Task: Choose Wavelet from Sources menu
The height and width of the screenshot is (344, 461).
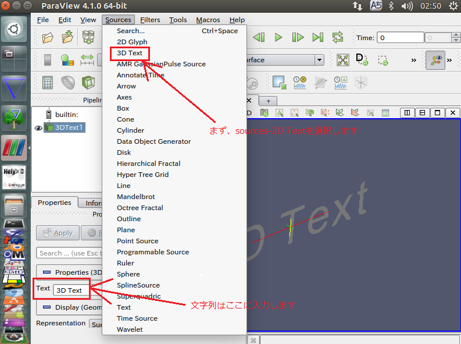Action: 130,329
